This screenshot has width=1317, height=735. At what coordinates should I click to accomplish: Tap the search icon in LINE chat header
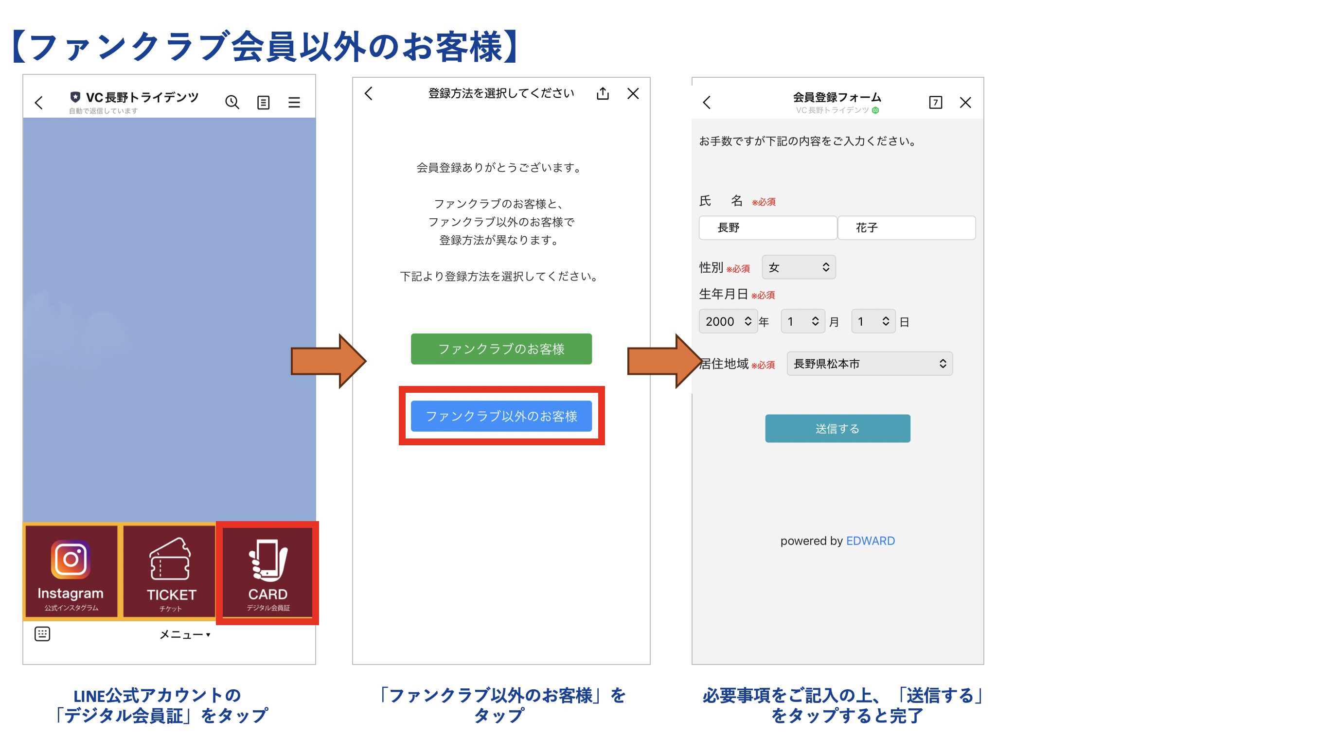[232, 102]
